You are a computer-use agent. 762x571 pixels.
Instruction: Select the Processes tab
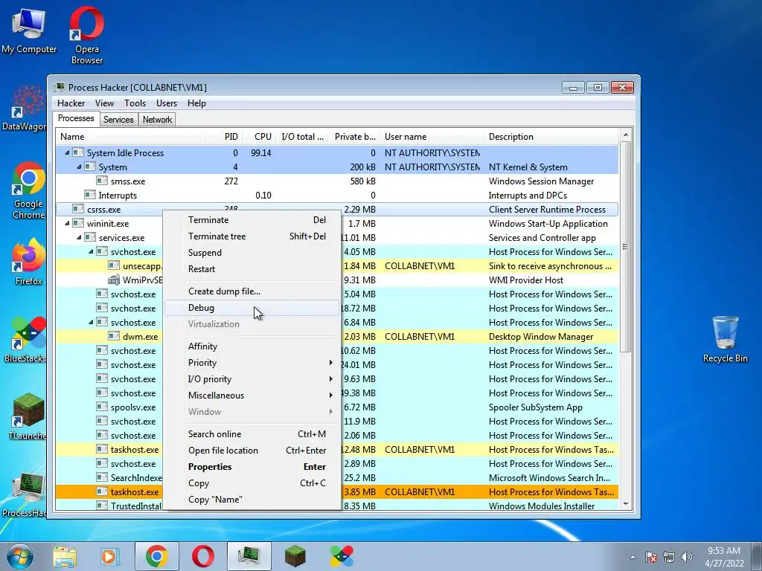tap(76, 118)
